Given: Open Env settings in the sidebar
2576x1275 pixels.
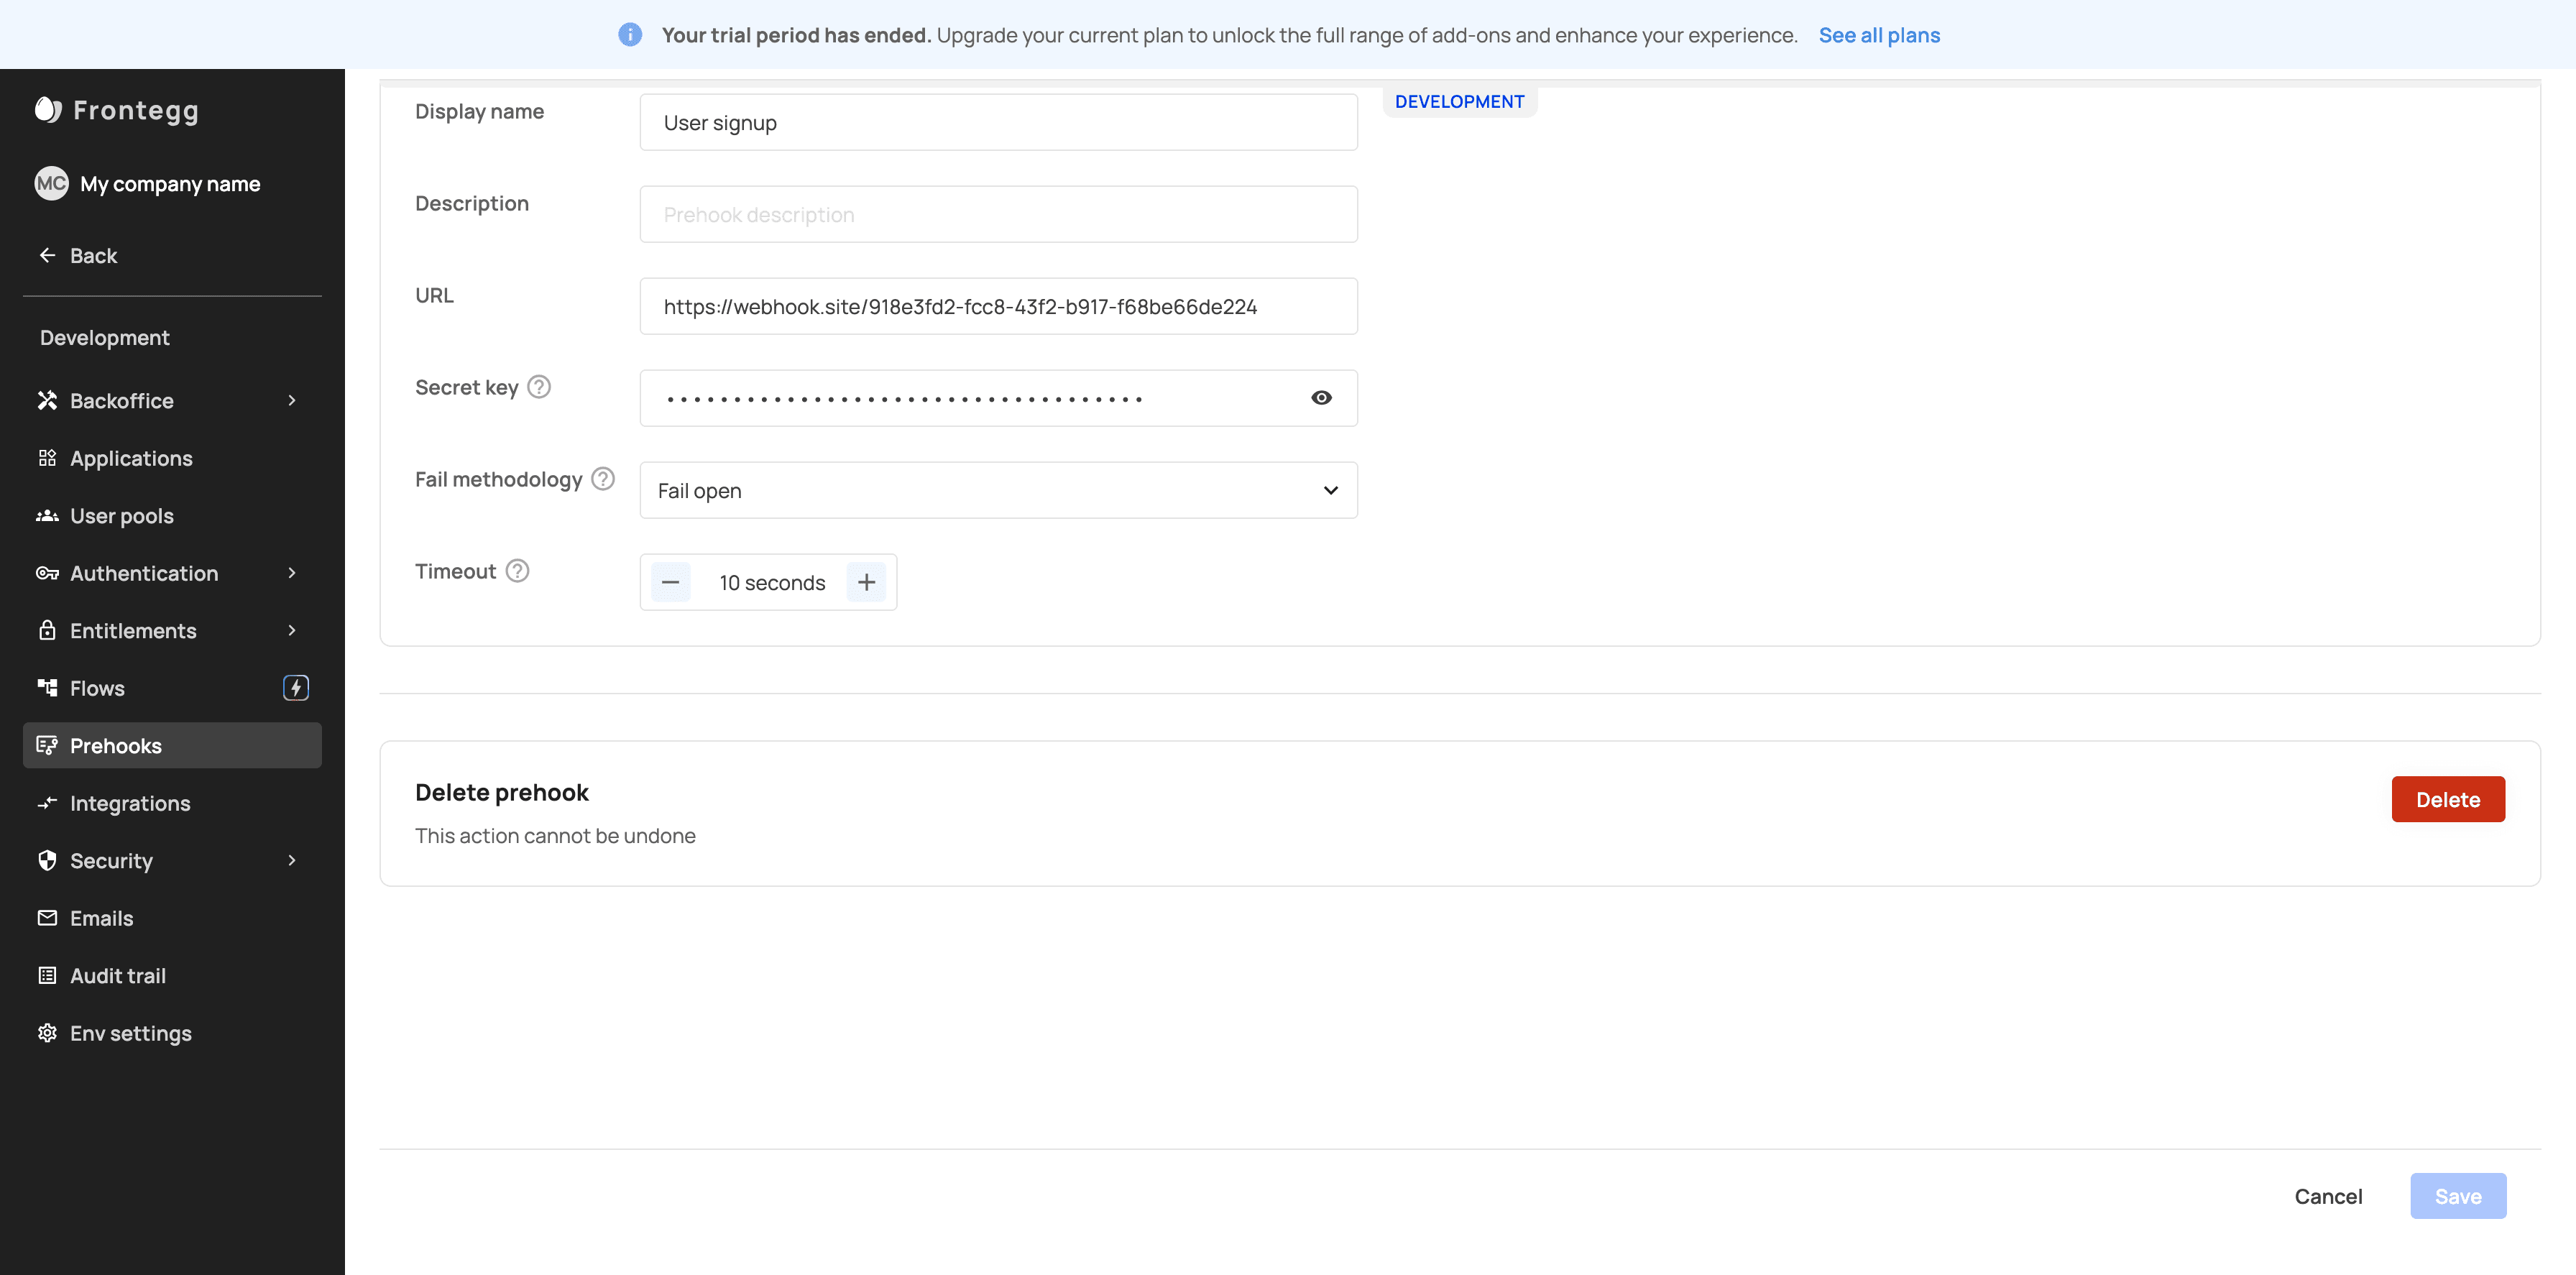Looking at the screenshot, I should [x=172, y=1033].
